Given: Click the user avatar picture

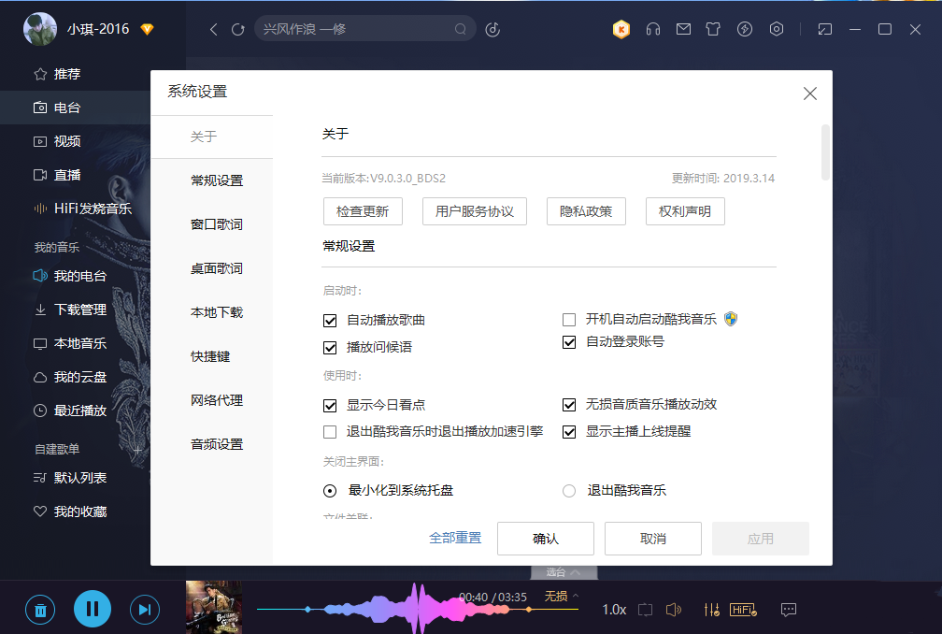Looking at the screenshot, I should [39, 29].
